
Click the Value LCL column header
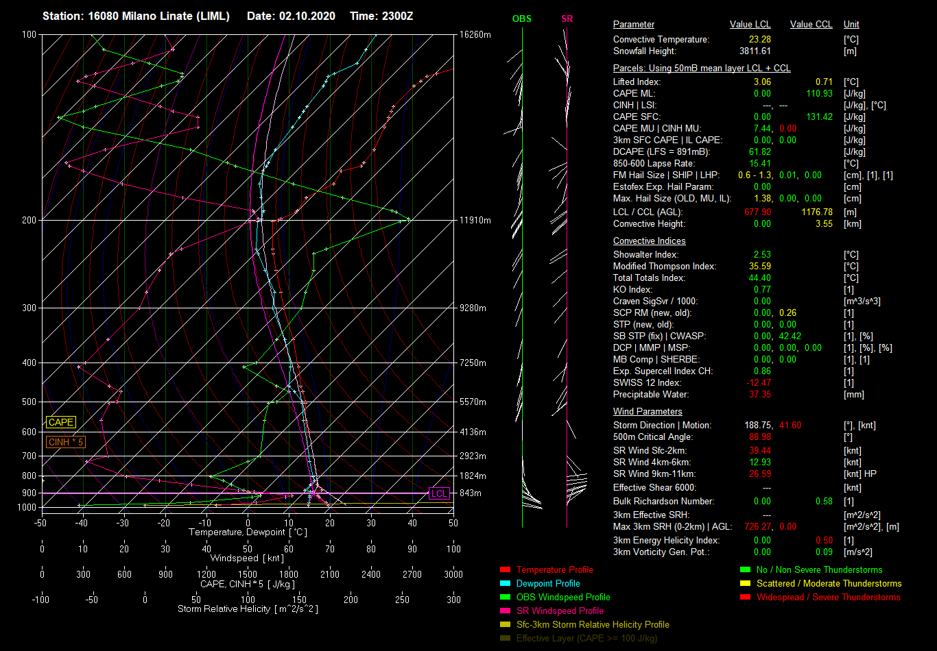tap(750, 25)
